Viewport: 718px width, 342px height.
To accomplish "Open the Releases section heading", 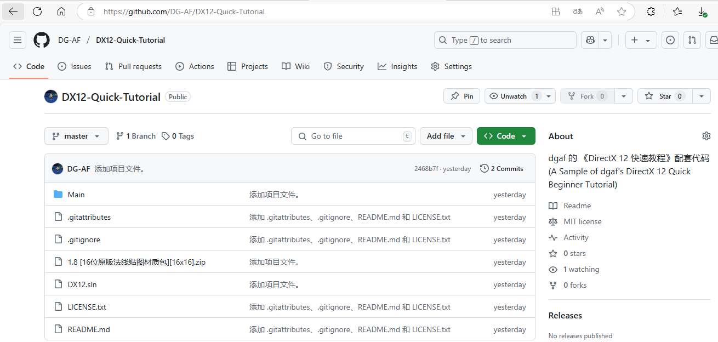I will point(565,315).
